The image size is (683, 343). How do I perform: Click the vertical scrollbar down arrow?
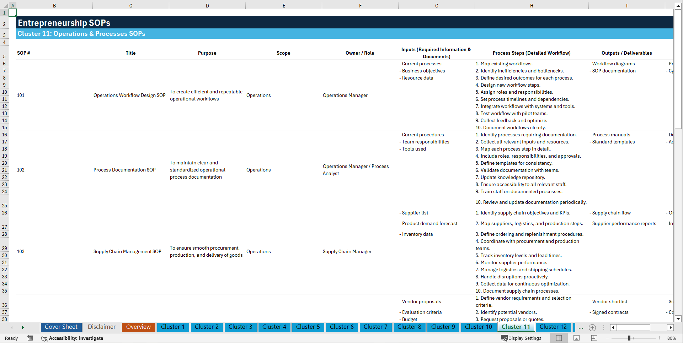(x=678, y=319)
